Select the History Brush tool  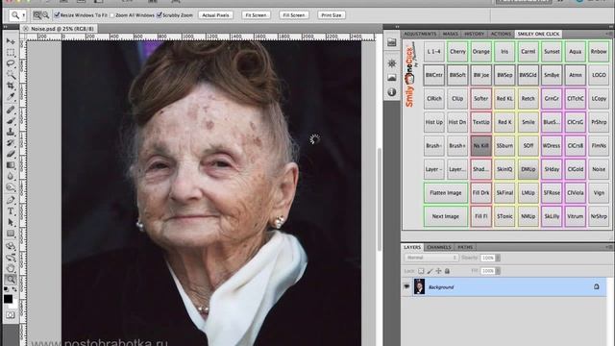[11, 143]
